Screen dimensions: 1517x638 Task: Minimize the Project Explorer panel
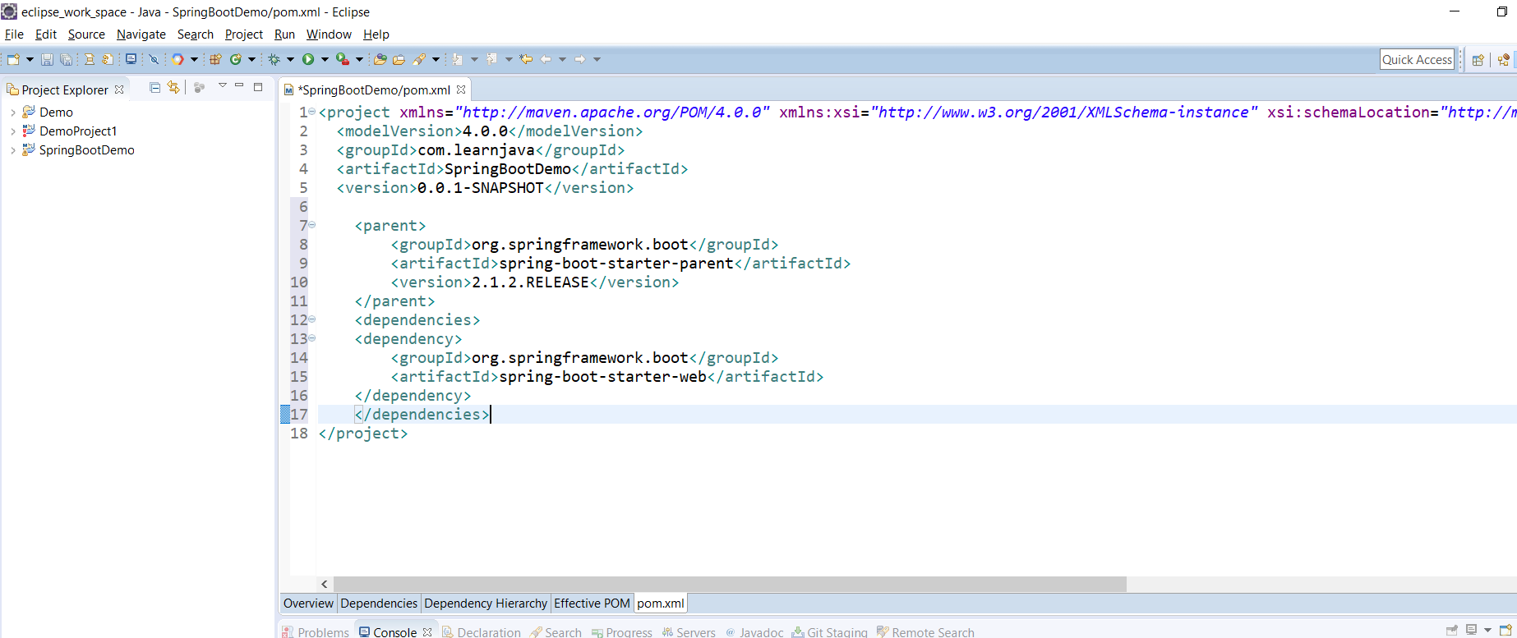239,85
